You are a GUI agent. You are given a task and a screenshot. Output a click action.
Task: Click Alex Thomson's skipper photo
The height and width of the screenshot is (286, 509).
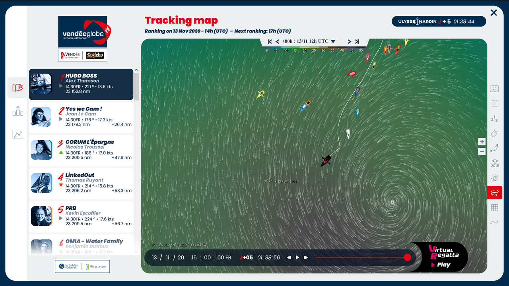pyautogui.click(x=42, y=84)
